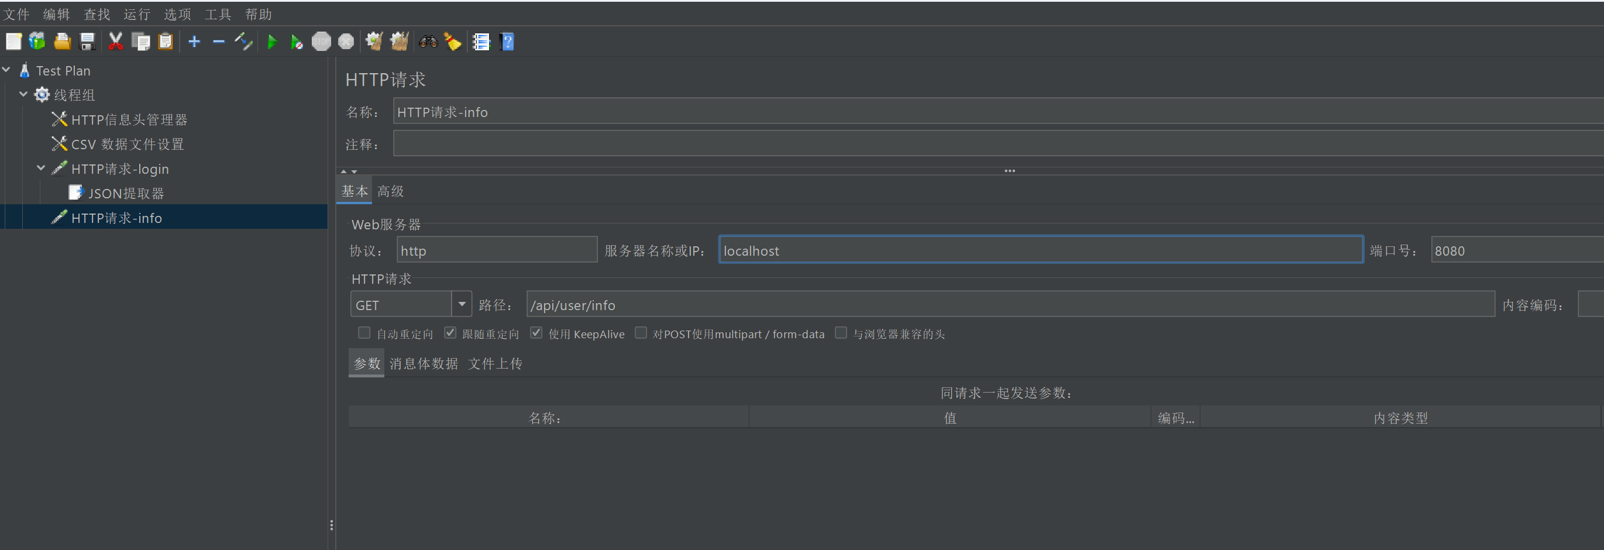Open the 工具 menu
The width and height of the screenshot is (1604, 550).
tap(218, 13)
